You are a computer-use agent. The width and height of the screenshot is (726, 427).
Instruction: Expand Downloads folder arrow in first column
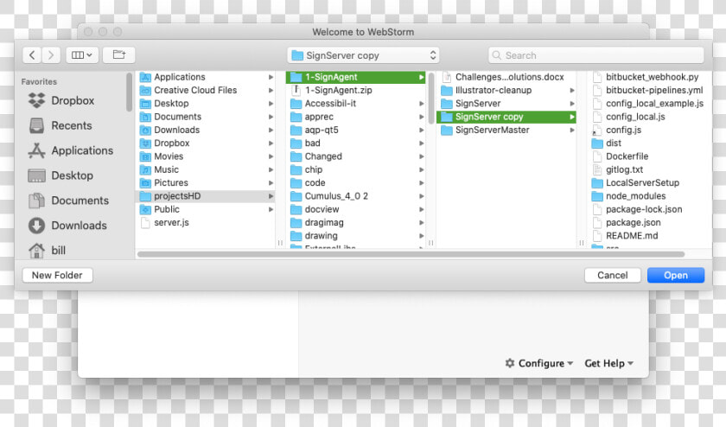tap(271, 131)
